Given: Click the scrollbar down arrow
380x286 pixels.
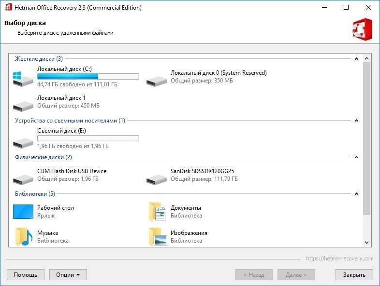Looking at the screenshot, I should 366,243.
